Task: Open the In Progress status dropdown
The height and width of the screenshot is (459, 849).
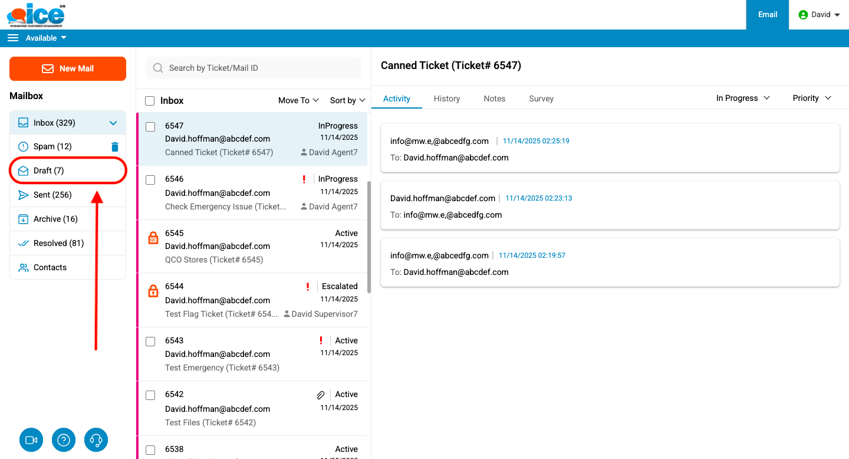Action: [743, 98]
